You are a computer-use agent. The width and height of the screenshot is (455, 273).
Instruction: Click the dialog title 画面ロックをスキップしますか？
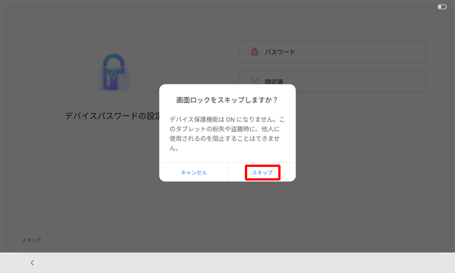[227, 100]
